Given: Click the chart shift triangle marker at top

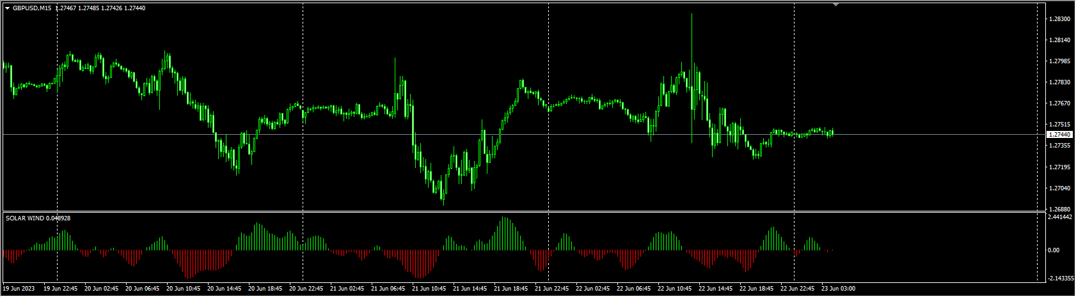Looking at the screenshot, I should [x=835, y=4].
